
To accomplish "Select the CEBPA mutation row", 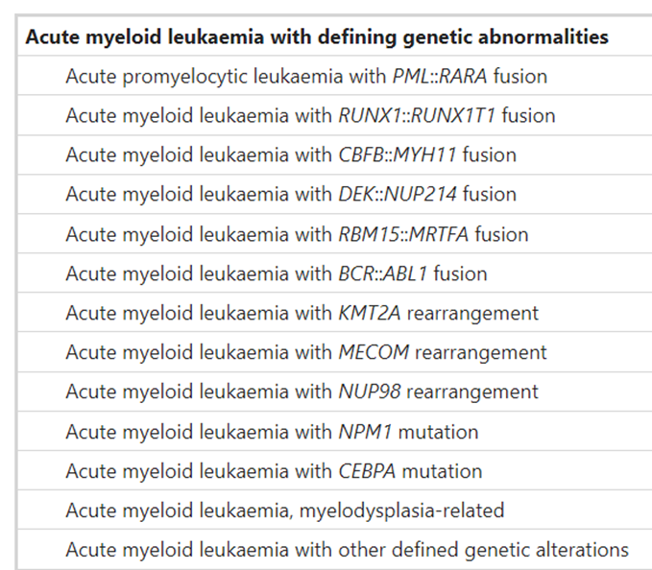I will point(274,471).
